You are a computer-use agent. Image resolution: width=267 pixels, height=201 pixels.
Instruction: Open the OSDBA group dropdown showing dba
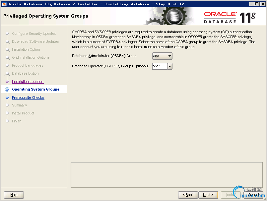point(162,56)
